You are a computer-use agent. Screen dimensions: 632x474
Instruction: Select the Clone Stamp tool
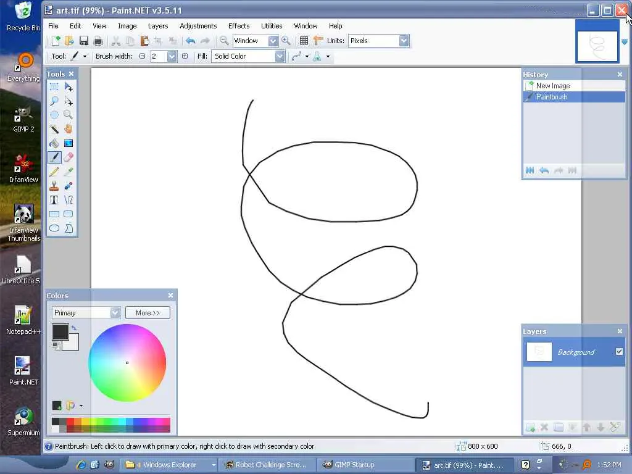[54, 186]
